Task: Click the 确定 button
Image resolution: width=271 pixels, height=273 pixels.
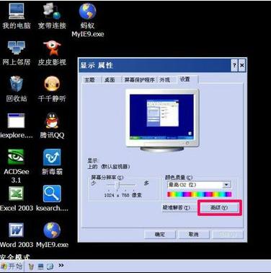Action: [160, 234]
